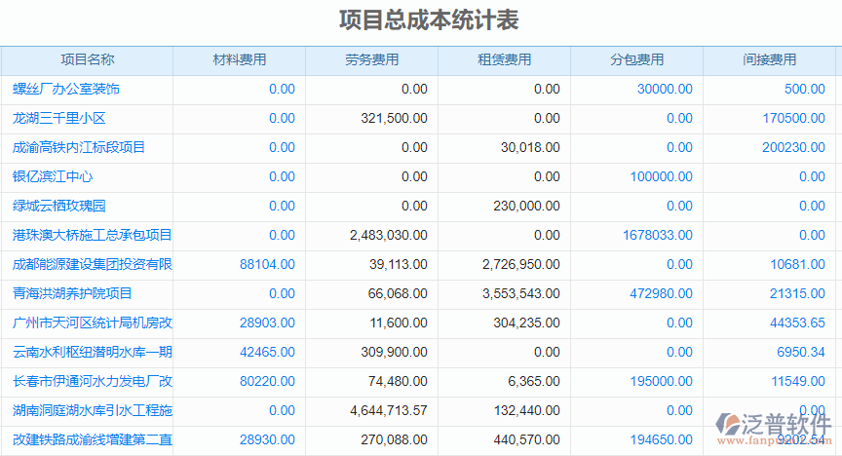The height and width of the screenshot is (456, 842).
Task: Select the 劳务费用 column header
Action: [x=372, y=59]
